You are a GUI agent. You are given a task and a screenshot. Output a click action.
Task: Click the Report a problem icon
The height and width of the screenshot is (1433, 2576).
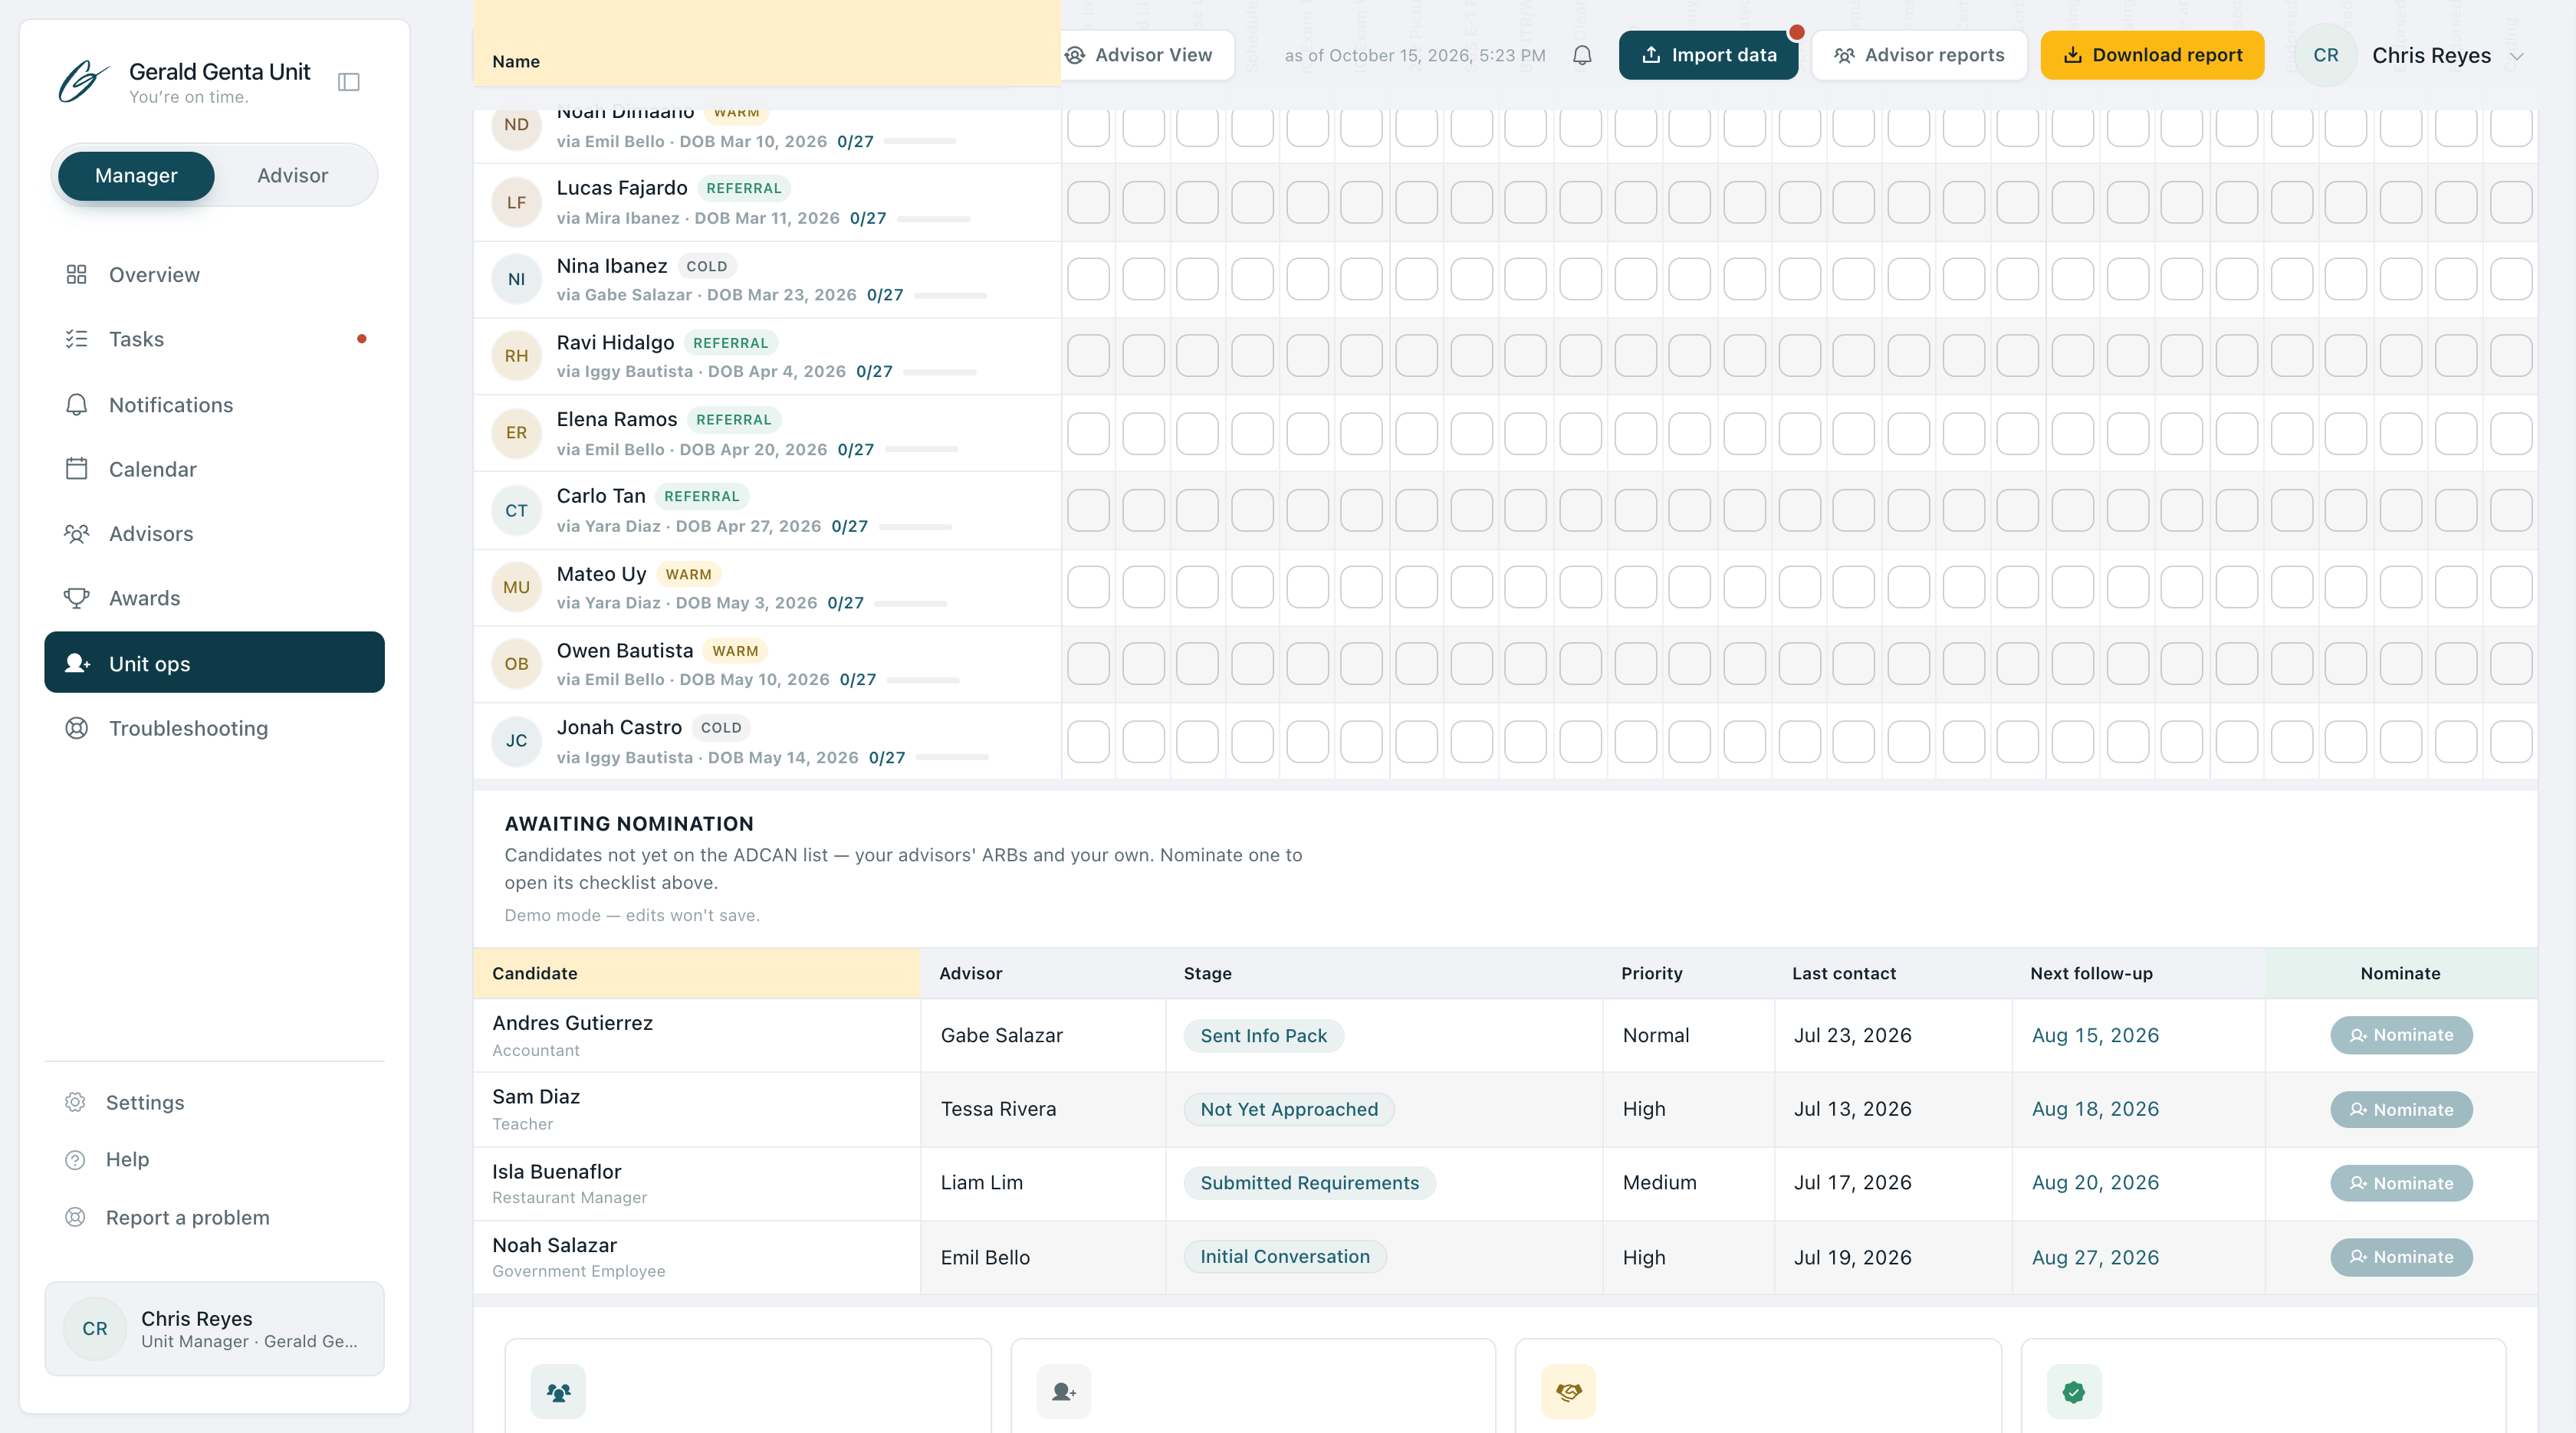coord(75,1217)
